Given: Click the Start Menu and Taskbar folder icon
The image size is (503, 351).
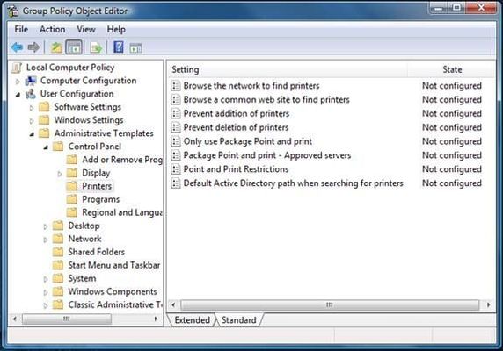Looking at the screenshot, I should [58, 265].
